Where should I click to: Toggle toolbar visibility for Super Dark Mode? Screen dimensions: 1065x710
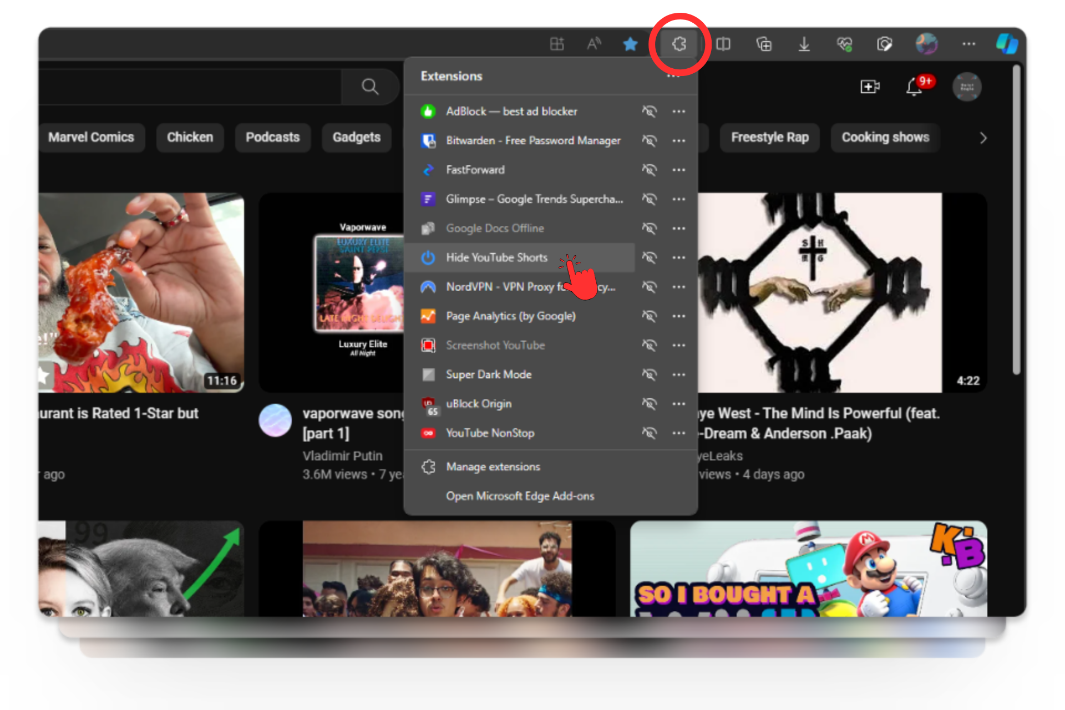click(649, 374)
